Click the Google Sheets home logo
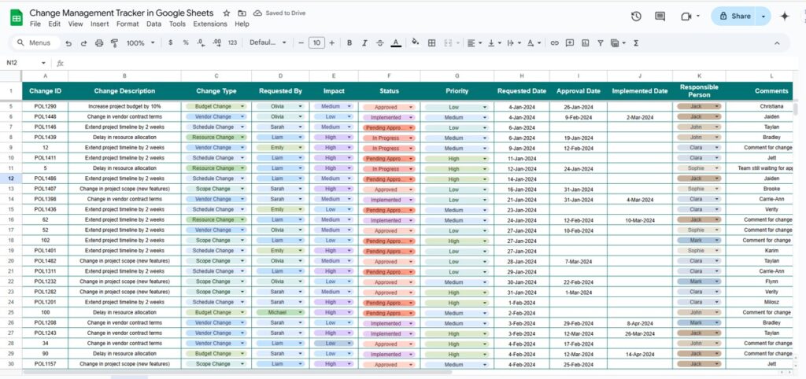This screenshot has height=379, width=806. tap(17, 18)
